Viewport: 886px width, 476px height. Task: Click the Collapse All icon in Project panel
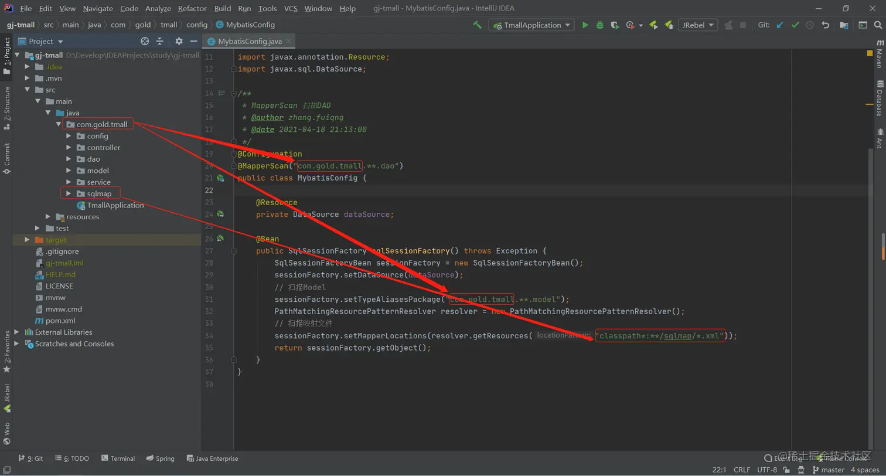pos(160,41)
